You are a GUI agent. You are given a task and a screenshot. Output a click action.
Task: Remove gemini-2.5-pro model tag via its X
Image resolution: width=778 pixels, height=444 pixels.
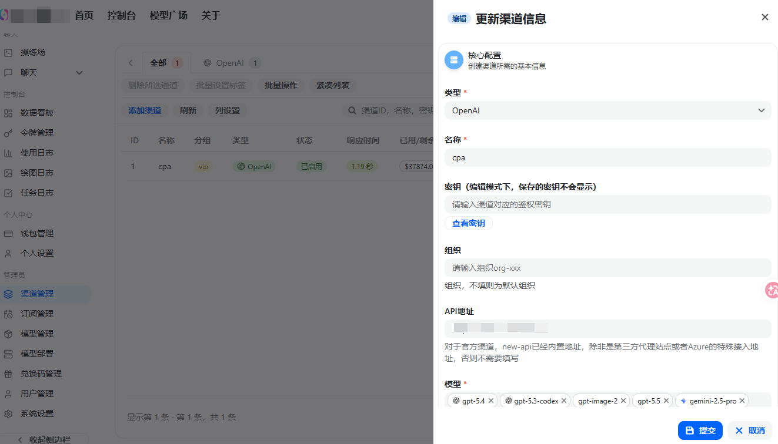(x=742, y=401)
